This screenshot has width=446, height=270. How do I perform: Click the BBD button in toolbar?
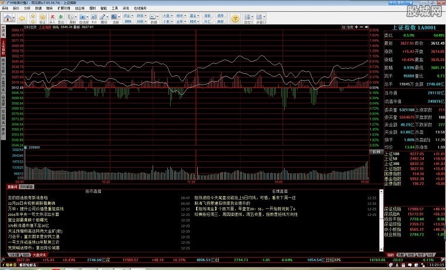tap(128, 22)
